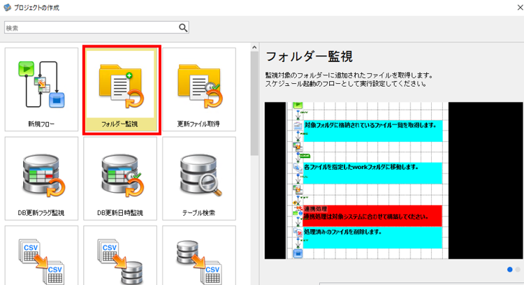Click the 処理済みのファイルを削除します comment
Screen dimensions: 524x285
click(372, 237)
